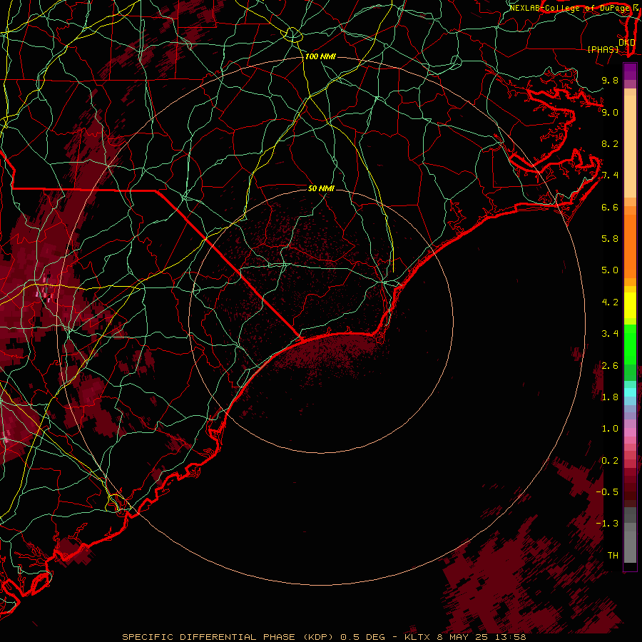Click the '1.0' color scale value

[x=610, y=428]
